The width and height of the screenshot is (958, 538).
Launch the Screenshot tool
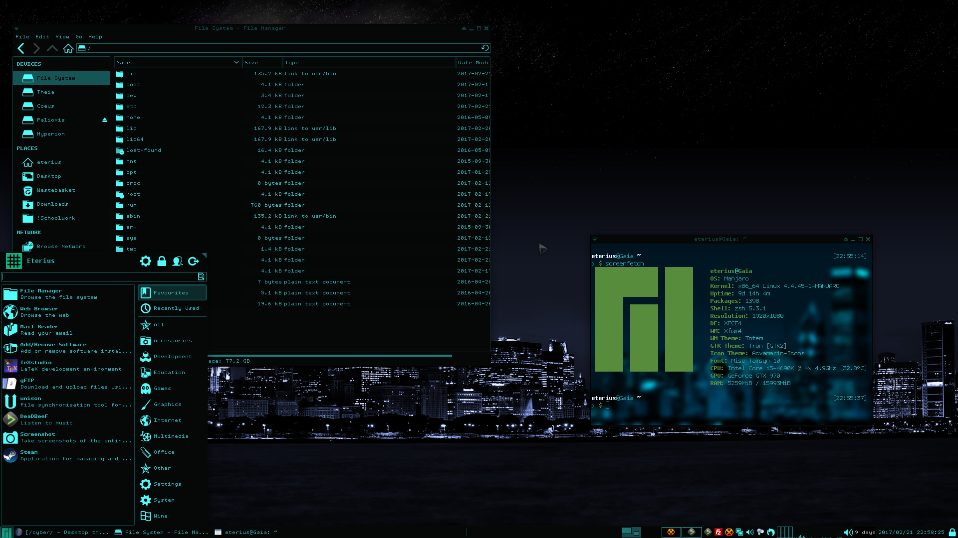[68, 437]
